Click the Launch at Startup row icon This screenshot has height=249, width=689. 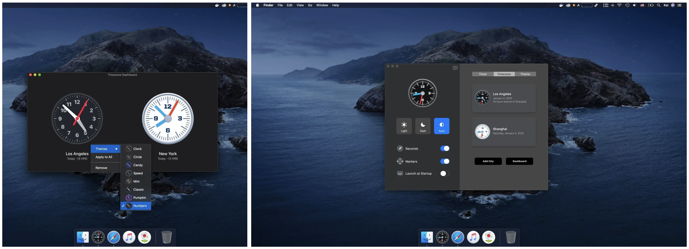(x=400, y=173)
